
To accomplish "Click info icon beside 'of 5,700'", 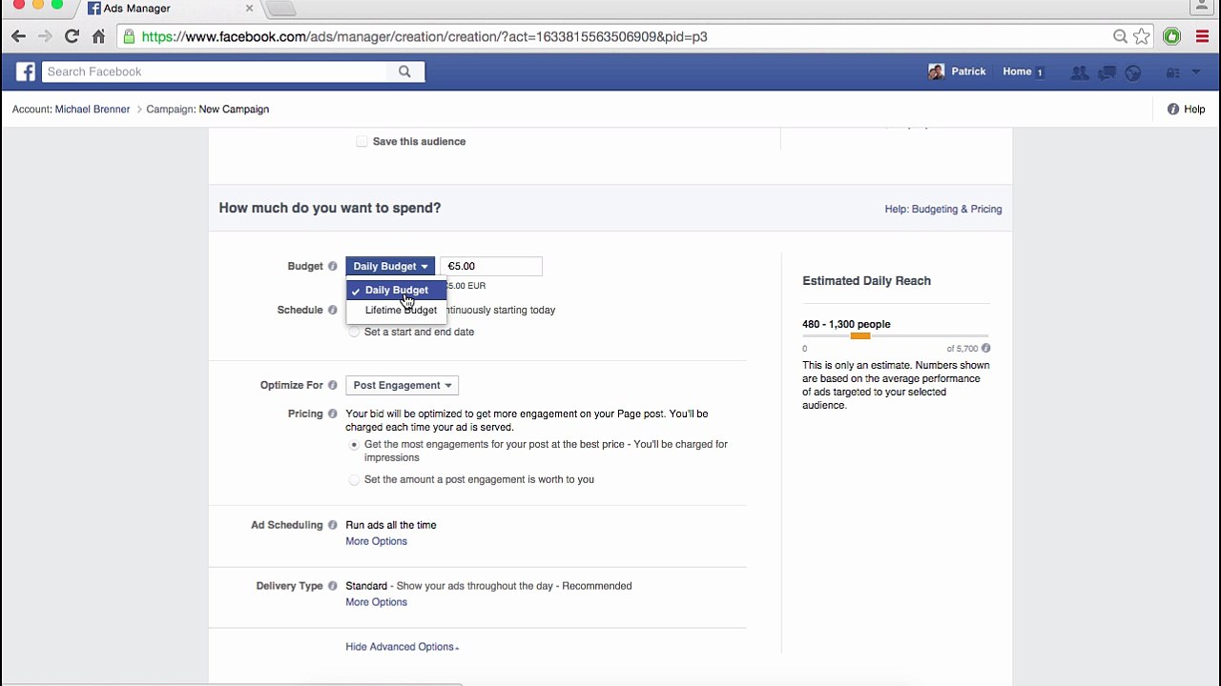I will click(985, 348).
